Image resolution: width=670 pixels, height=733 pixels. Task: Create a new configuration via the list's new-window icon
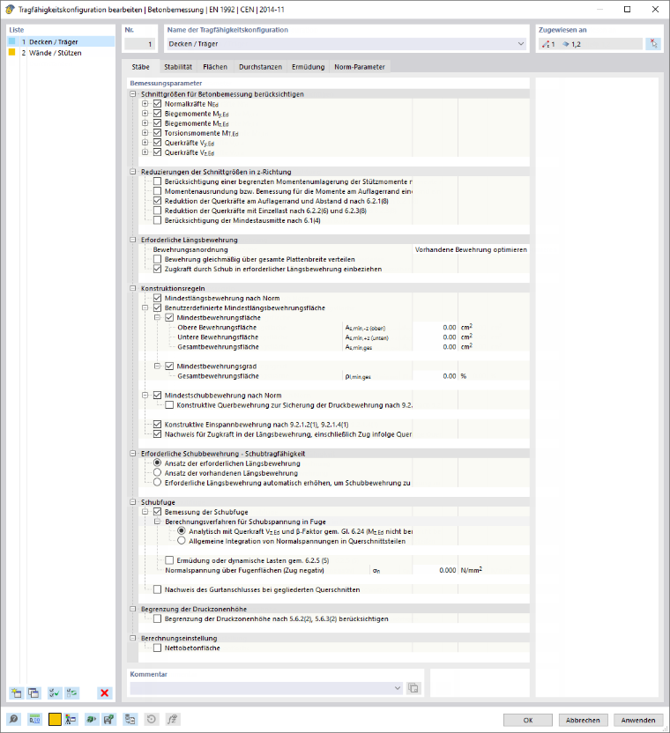click(x=17, y=692)
